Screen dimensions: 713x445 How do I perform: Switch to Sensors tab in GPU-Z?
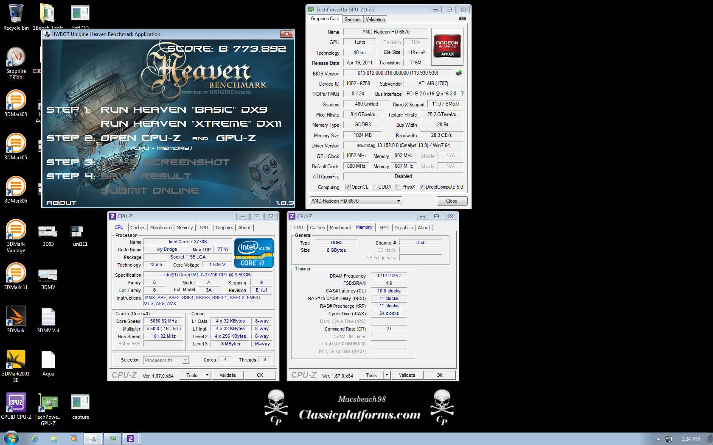click(x=352, y=19)
